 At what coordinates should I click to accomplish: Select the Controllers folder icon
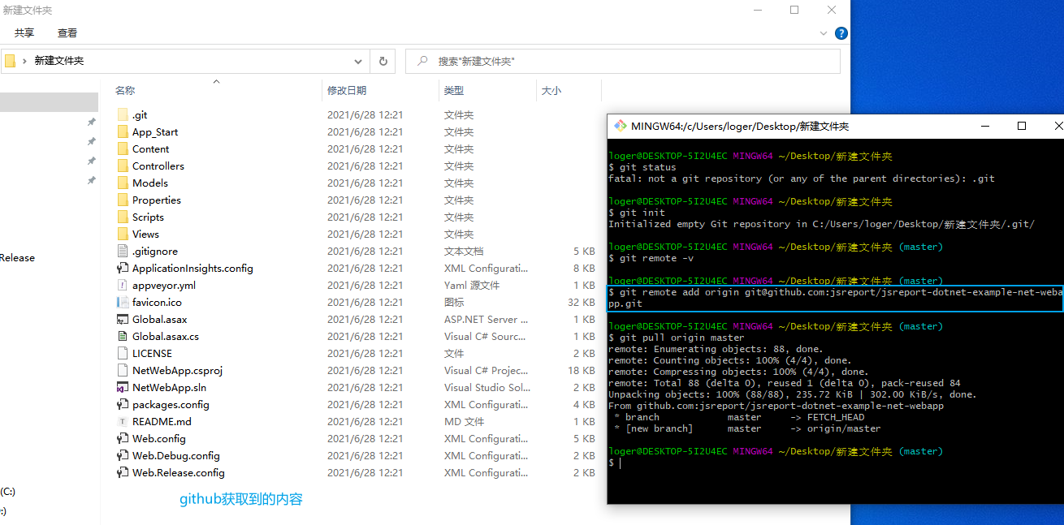[x=123, y=166]
